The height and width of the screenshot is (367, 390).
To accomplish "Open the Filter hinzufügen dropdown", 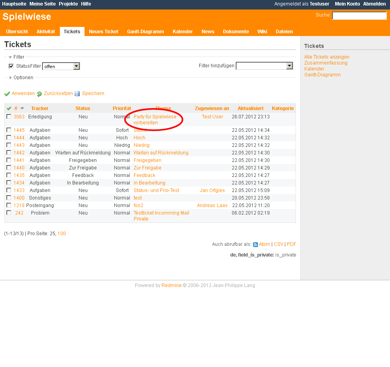I will (x=264, y=66).
